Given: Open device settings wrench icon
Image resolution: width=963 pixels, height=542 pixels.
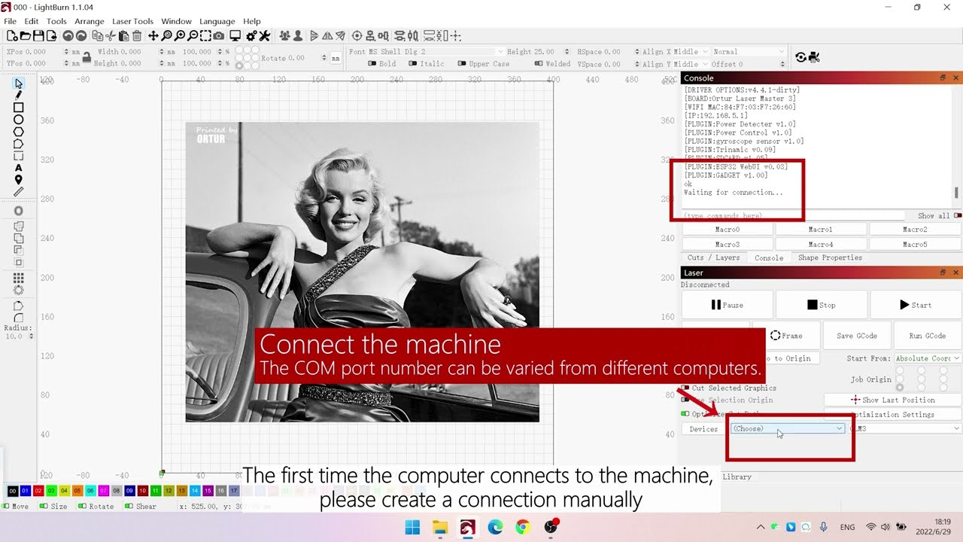Looking at the screenshot, I should tap(264, 35).
